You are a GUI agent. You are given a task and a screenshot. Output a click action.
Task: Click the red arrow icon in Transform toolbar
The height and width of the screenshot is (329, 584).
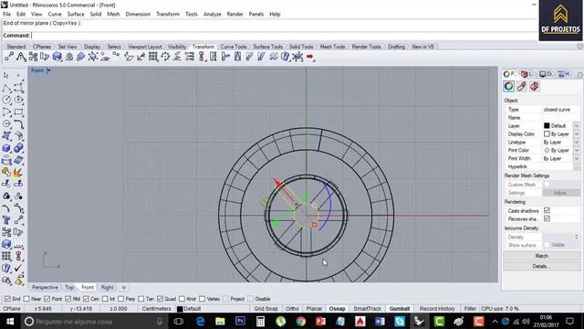(310, 57)
